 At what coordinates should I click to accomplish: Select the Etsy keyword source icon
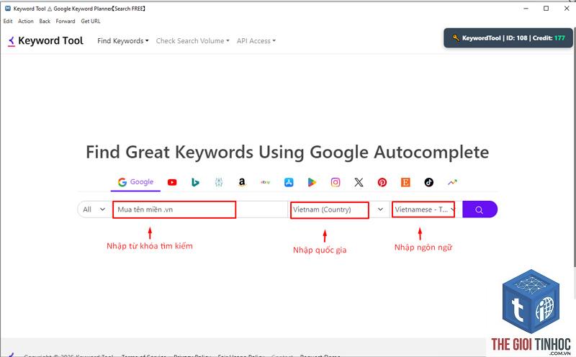click(405, 182)
